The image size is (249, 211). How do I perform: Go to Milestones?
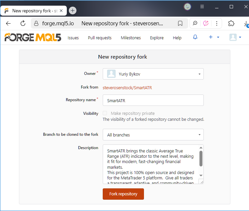coord(131,38)
